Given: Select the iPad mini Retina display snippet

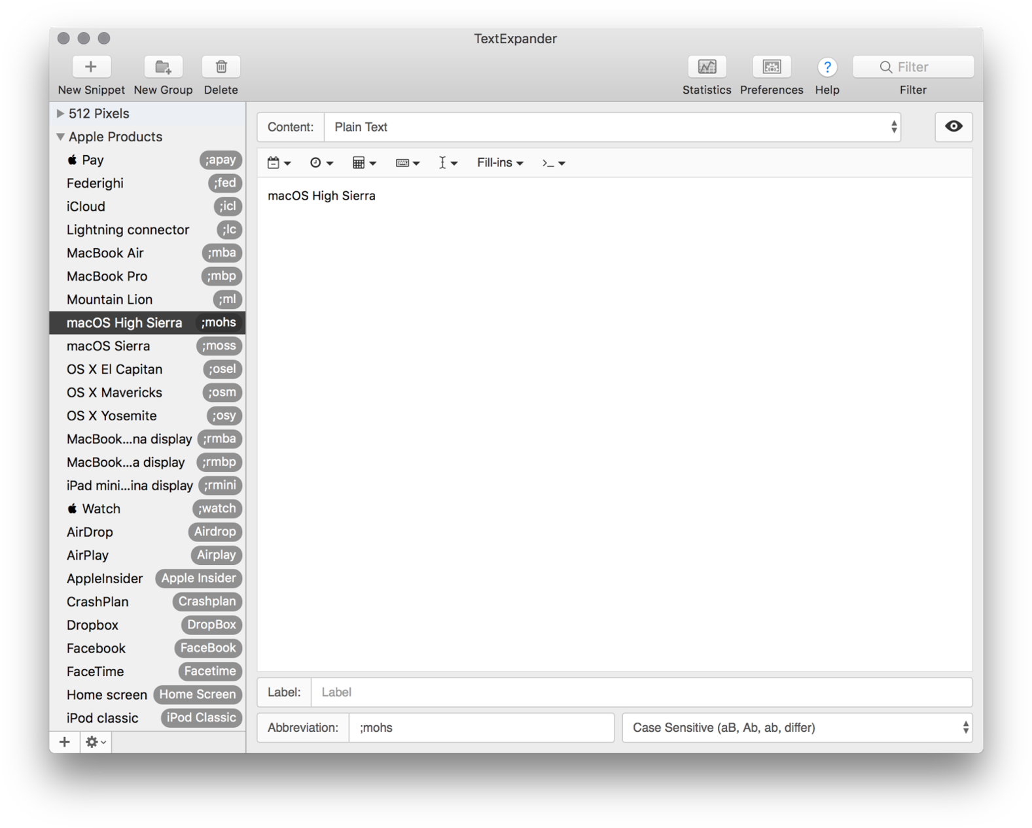Looking at the screenshot, I should [x=148, y=485].
